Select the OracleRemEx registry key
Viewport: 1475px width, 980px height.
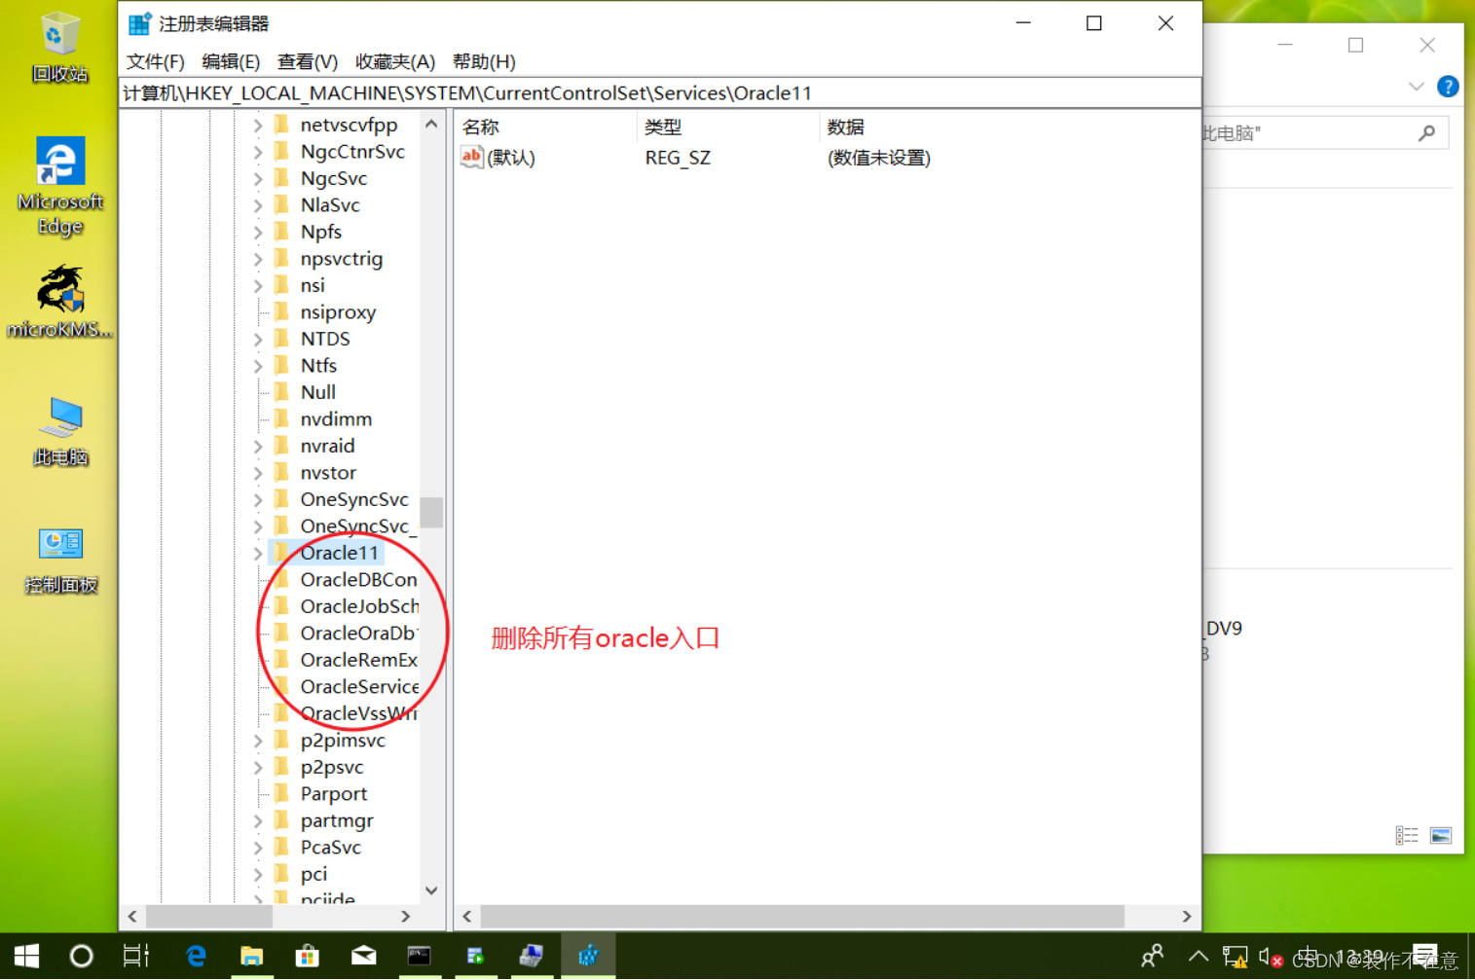[x=358, y=660]
